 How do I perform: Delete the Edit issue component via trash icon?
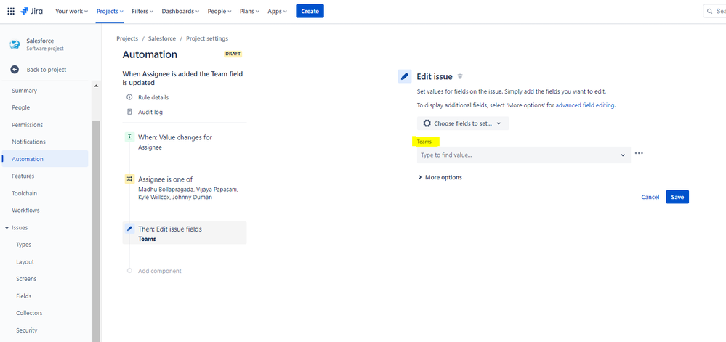[460, 76]
